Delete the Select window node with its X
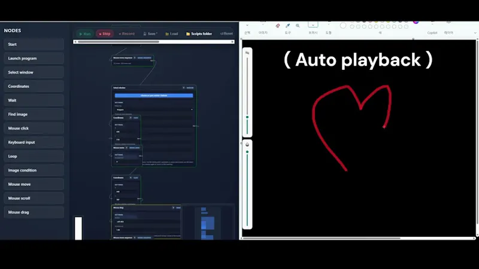Screen dimensions: 479x269 (x=184, y=88)
